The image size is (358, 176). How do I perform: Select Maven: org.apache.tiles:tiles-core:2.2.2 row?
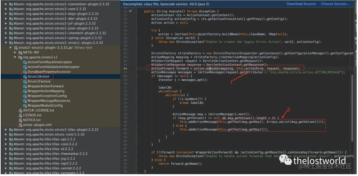pos(60,144)
